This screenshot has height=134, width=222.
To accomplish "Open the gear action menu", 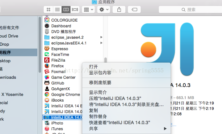I will pos(104,10).
